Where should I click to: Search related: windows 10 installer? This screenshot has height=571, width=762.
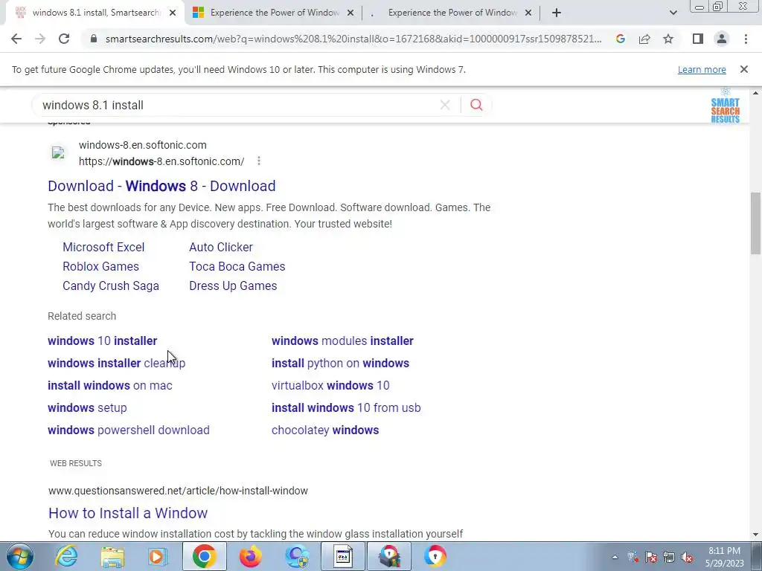(103, 341)
